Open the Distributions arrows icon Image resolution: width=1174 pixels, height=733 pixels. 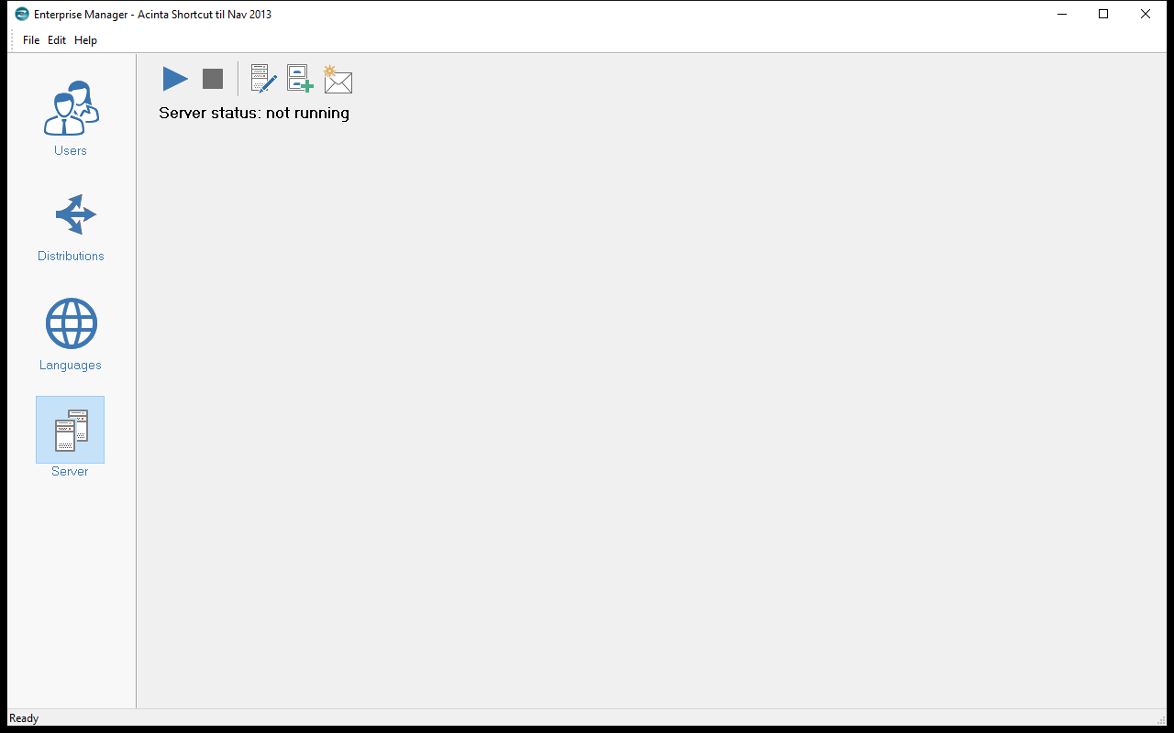(74, 214)
